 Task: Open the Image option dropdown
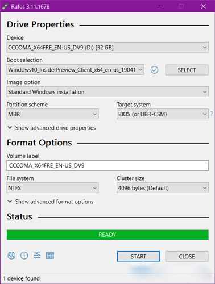point(108,92)
